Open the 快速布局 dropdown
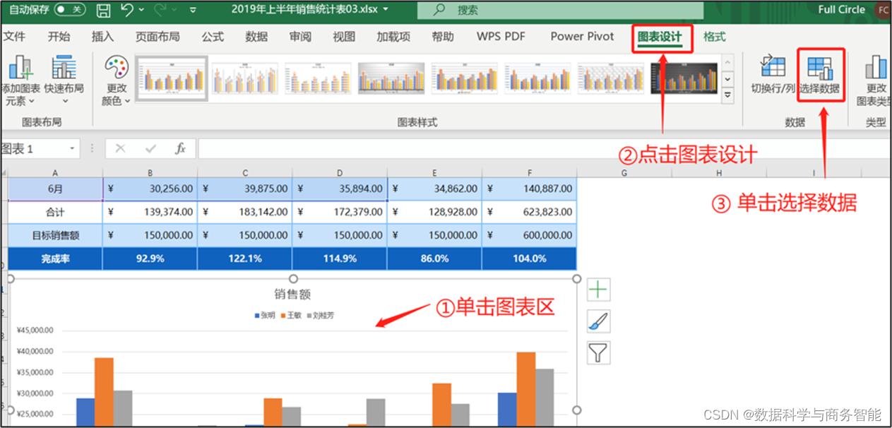The width and height of the screenshot is (892, 428). pyautogui.click(x=64, y=81)
